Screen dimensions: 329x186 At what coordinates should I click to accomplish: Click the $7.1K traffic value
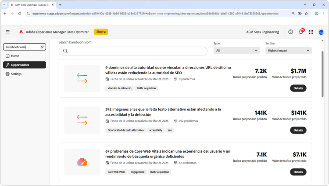click(300, 155)
